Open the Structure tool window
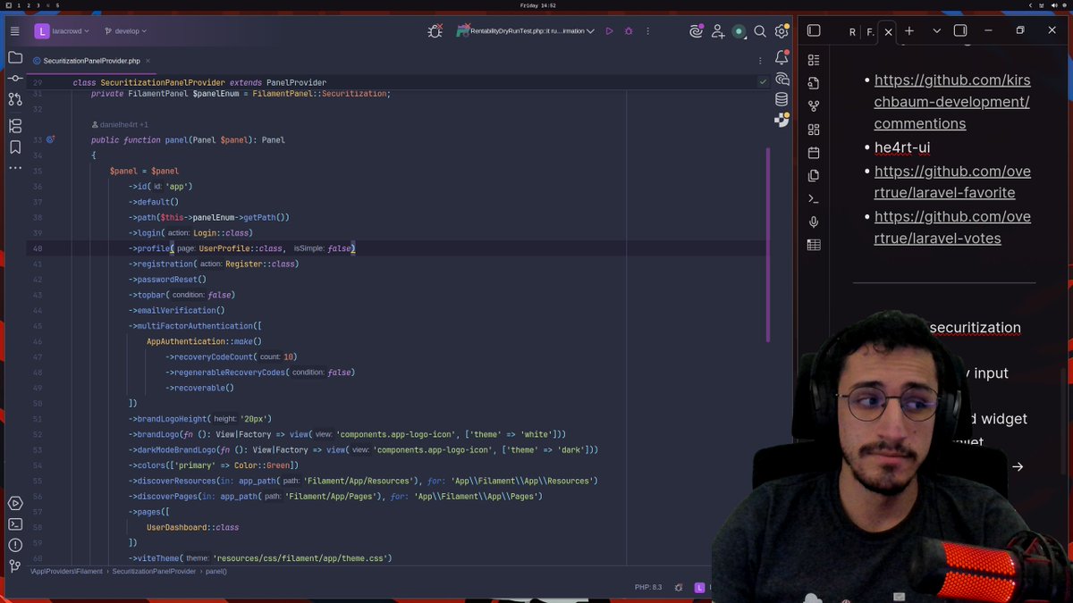 point(15,126)
